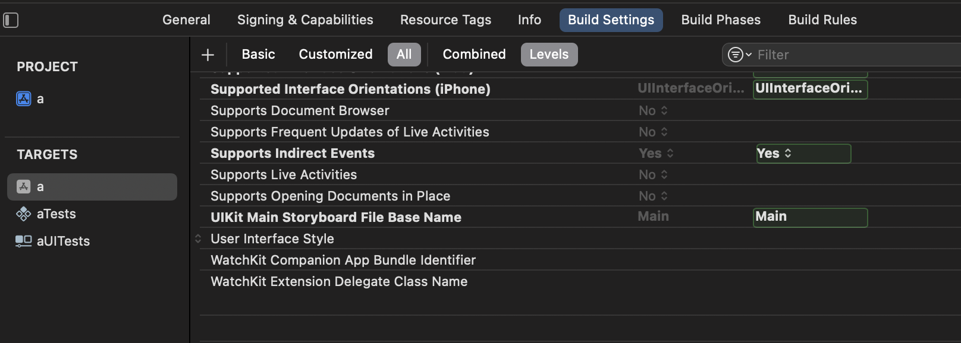Toggle the navigator sidebar panel icon

coord(11,20)
